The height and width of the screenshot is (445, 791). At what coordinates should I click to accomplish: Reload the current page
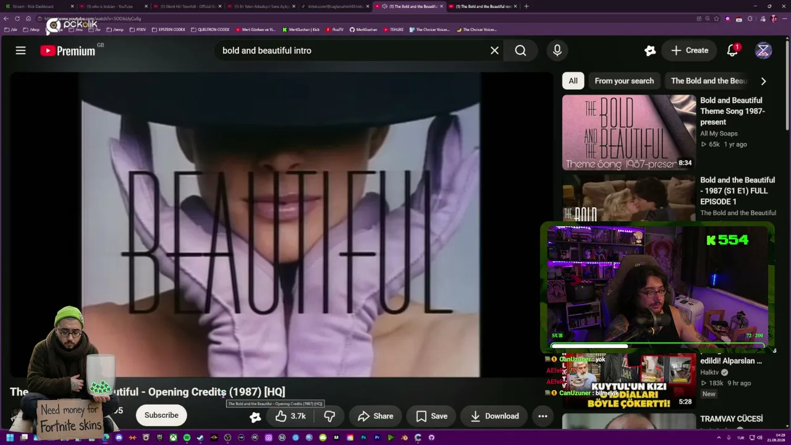(x=17, y=19)
